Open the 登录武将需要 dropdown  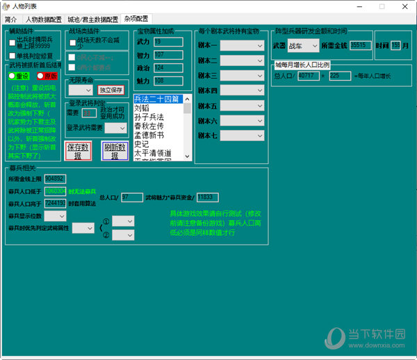[x=115, y=128]
